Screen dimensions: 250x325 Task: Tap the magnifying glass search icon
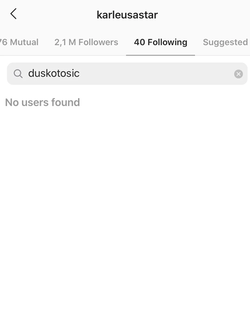18,74
